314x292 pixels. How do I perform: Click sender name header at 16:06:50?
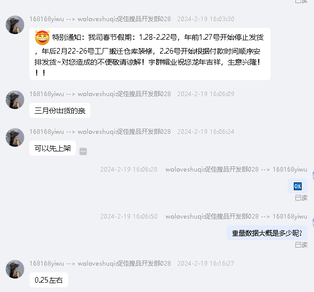(x=237, y=217)
